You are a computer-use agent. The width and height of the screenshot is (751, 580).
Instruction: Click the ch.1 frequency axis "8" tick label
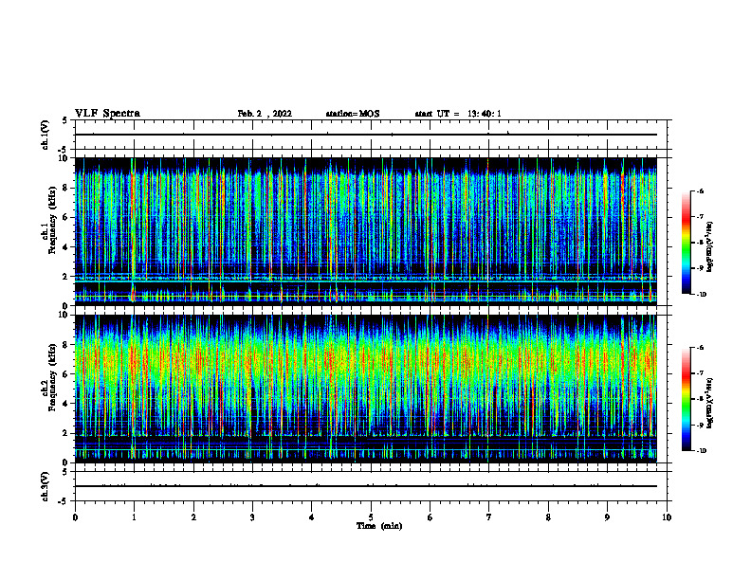(x=65, y=188)
